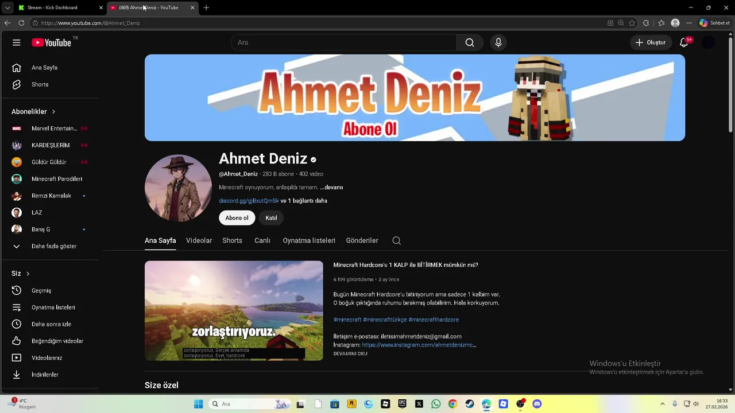
Task: Expand video description DEVAMINI OKU
Action: pyautogui.click(x=350, y=354)
